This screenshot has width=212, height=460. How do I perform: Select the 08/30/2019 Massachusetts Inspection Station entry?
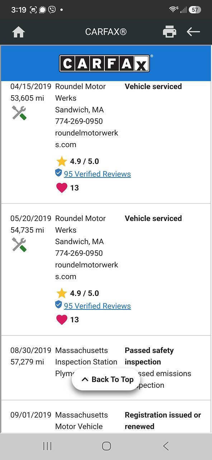[106, 368]
